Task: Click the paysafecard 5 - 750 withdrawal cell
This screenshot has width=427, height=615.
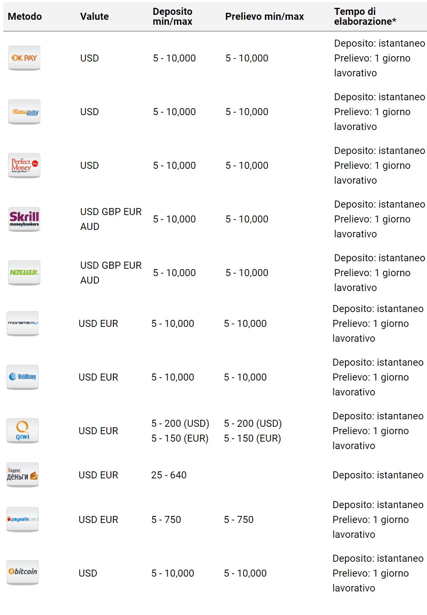Action: 239,520
